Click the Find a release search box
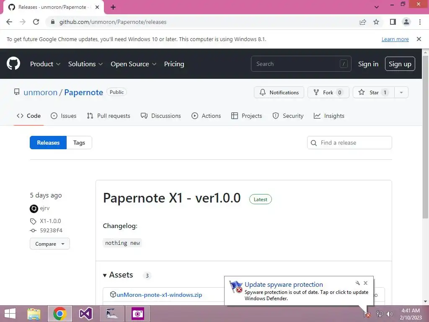 click(x=349, y=143)
